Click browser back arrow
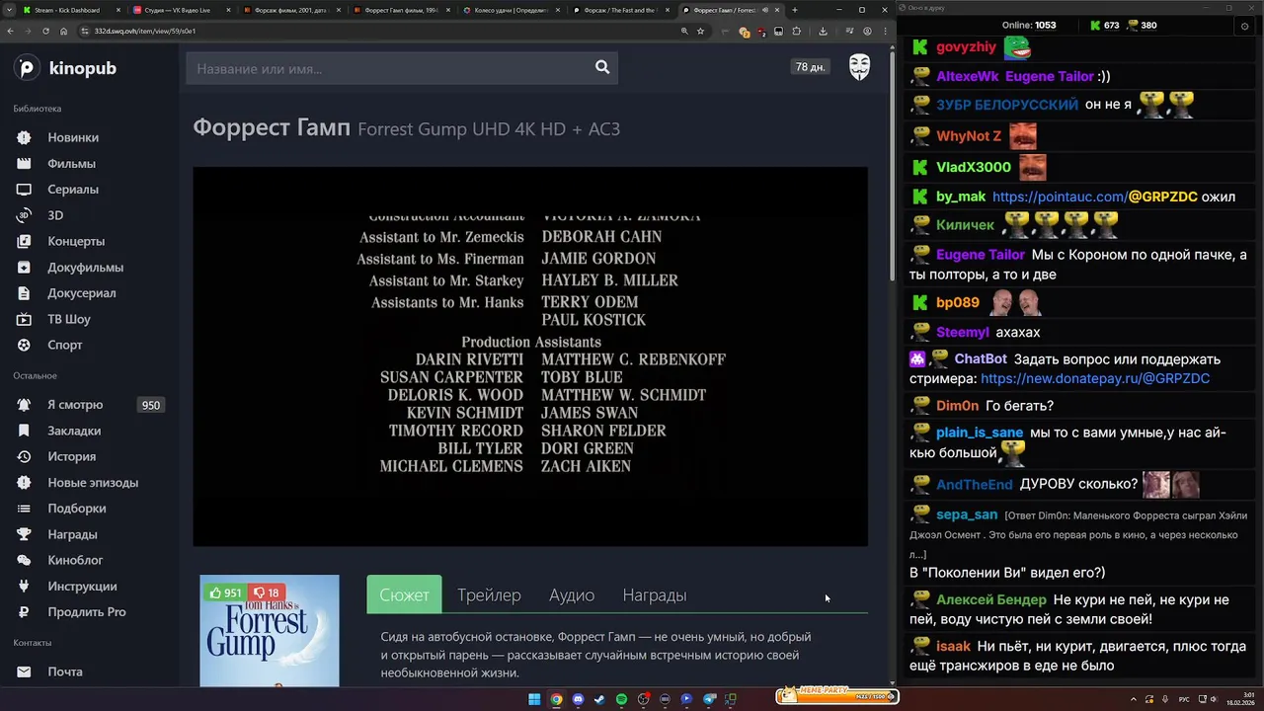 (x=11, y=31)
